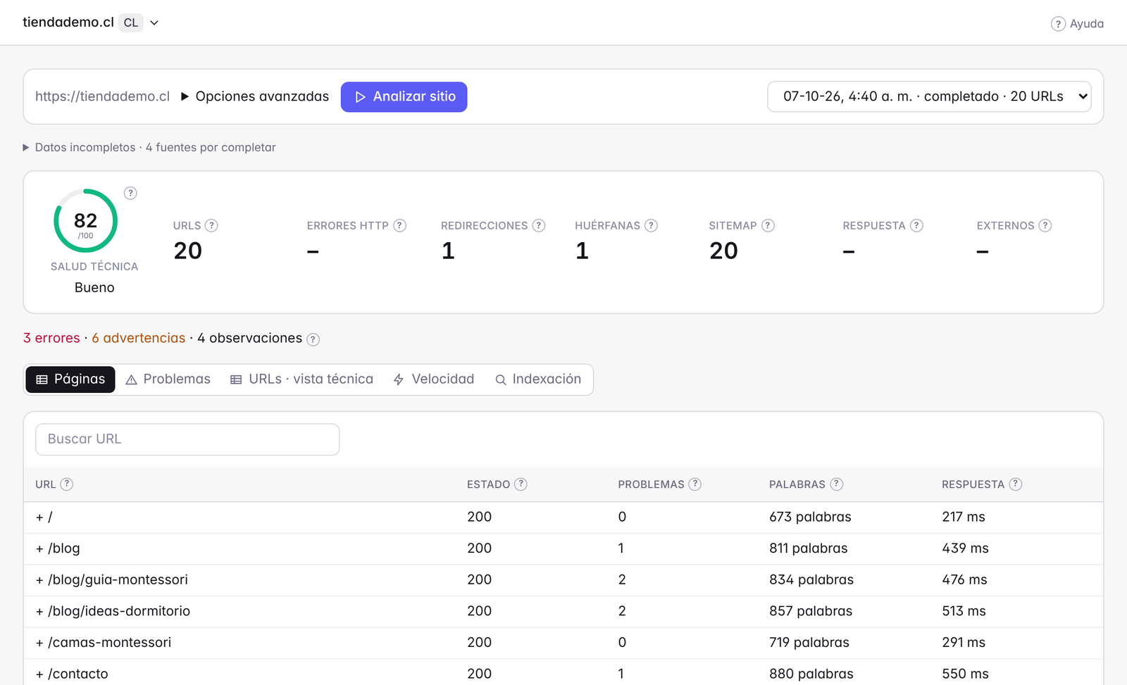Expand Datos incompletos details
Image resolution: width=1127 pixels, height=685 pixels.
149,147
